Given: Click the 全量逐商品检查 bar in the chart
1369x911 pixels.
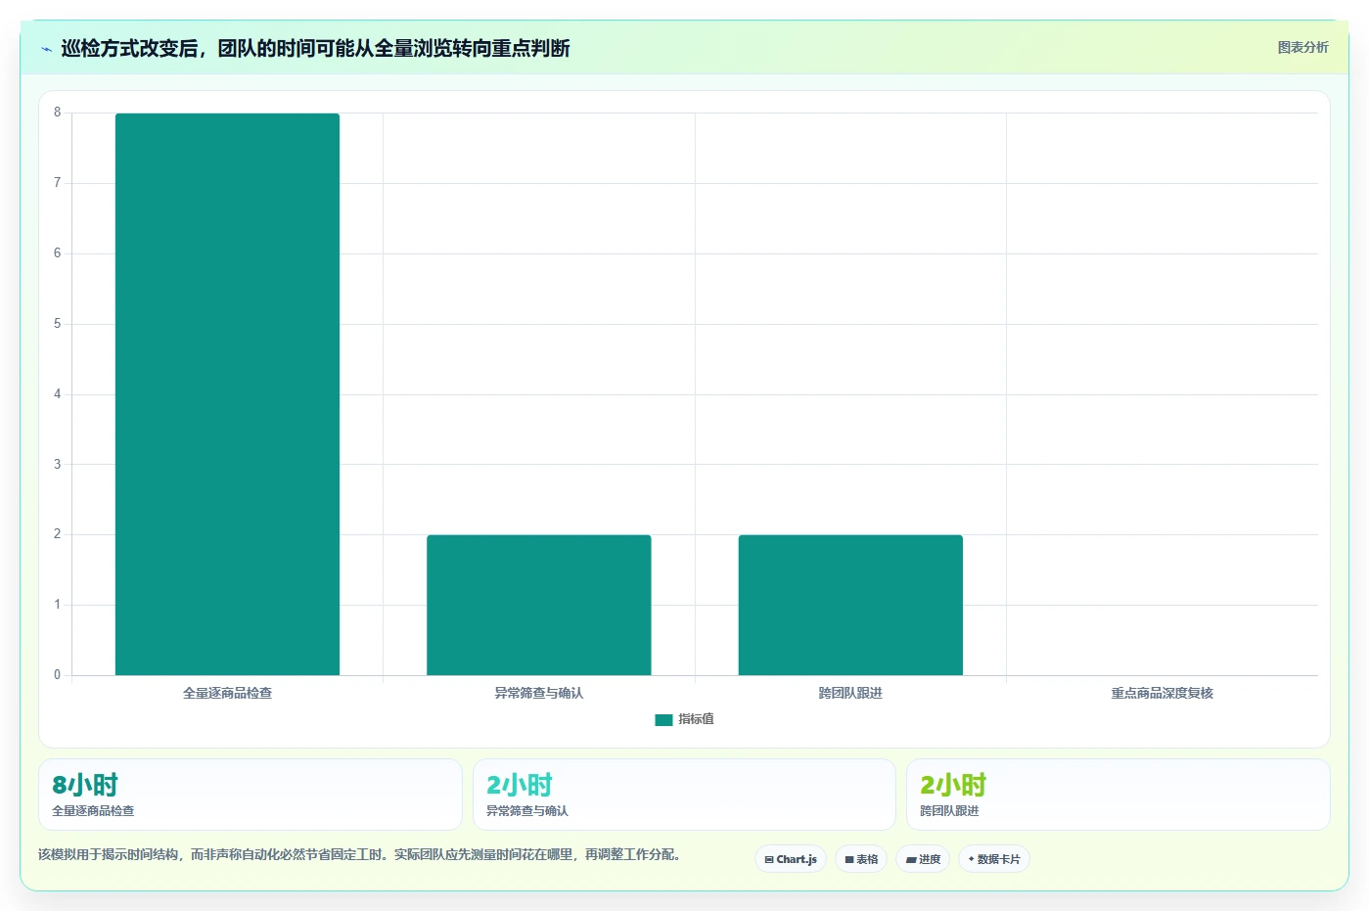Looking at the screenshot, I should pyautogui.click(x=227, y=394).
